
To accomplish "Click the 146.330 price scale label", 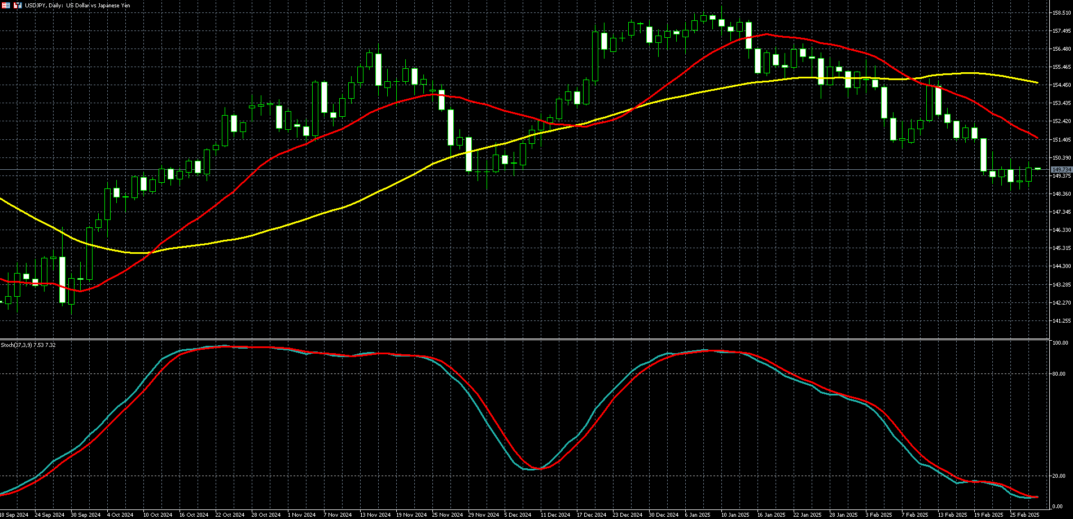I will (x=1062, y=230).
